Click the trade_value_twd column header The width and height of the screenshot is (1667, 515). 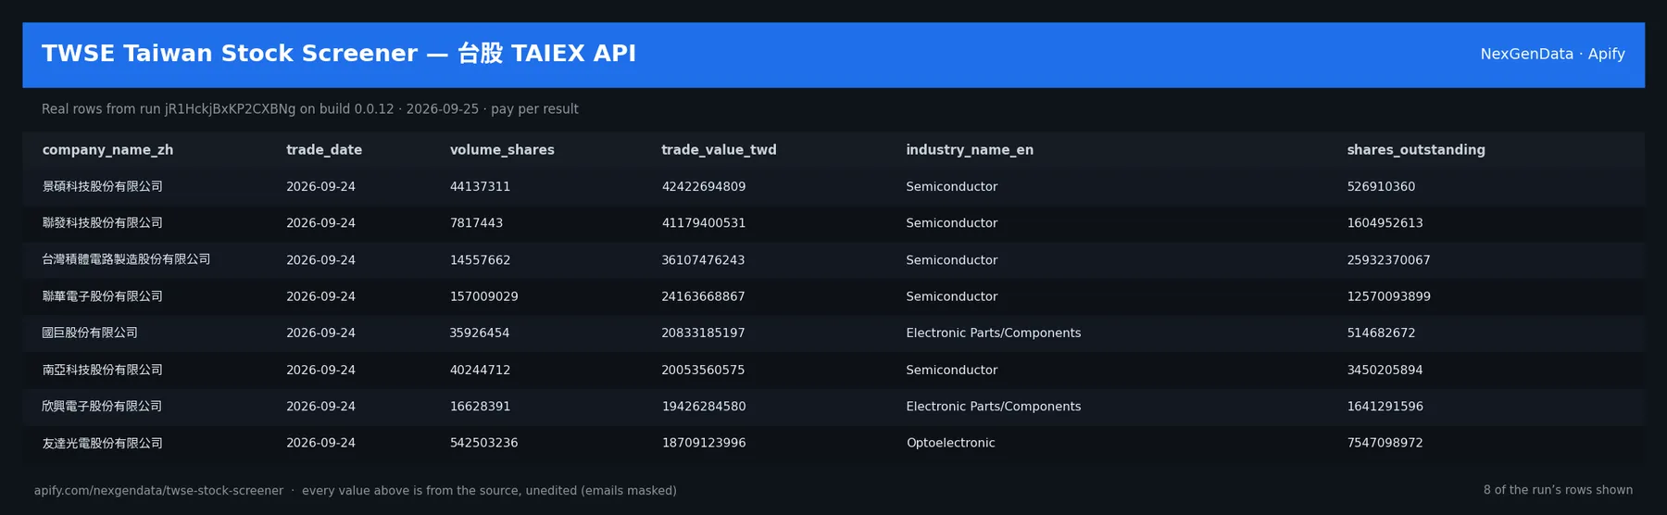[x=719, y=150]
